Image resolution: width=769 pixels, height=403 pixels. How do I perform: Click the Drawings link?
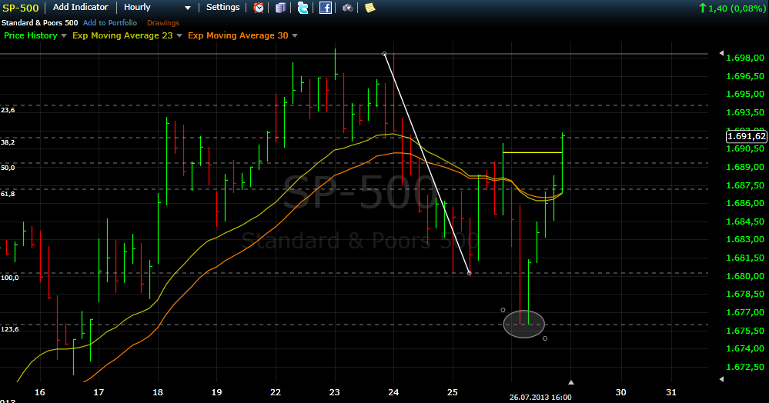point(163,23)
